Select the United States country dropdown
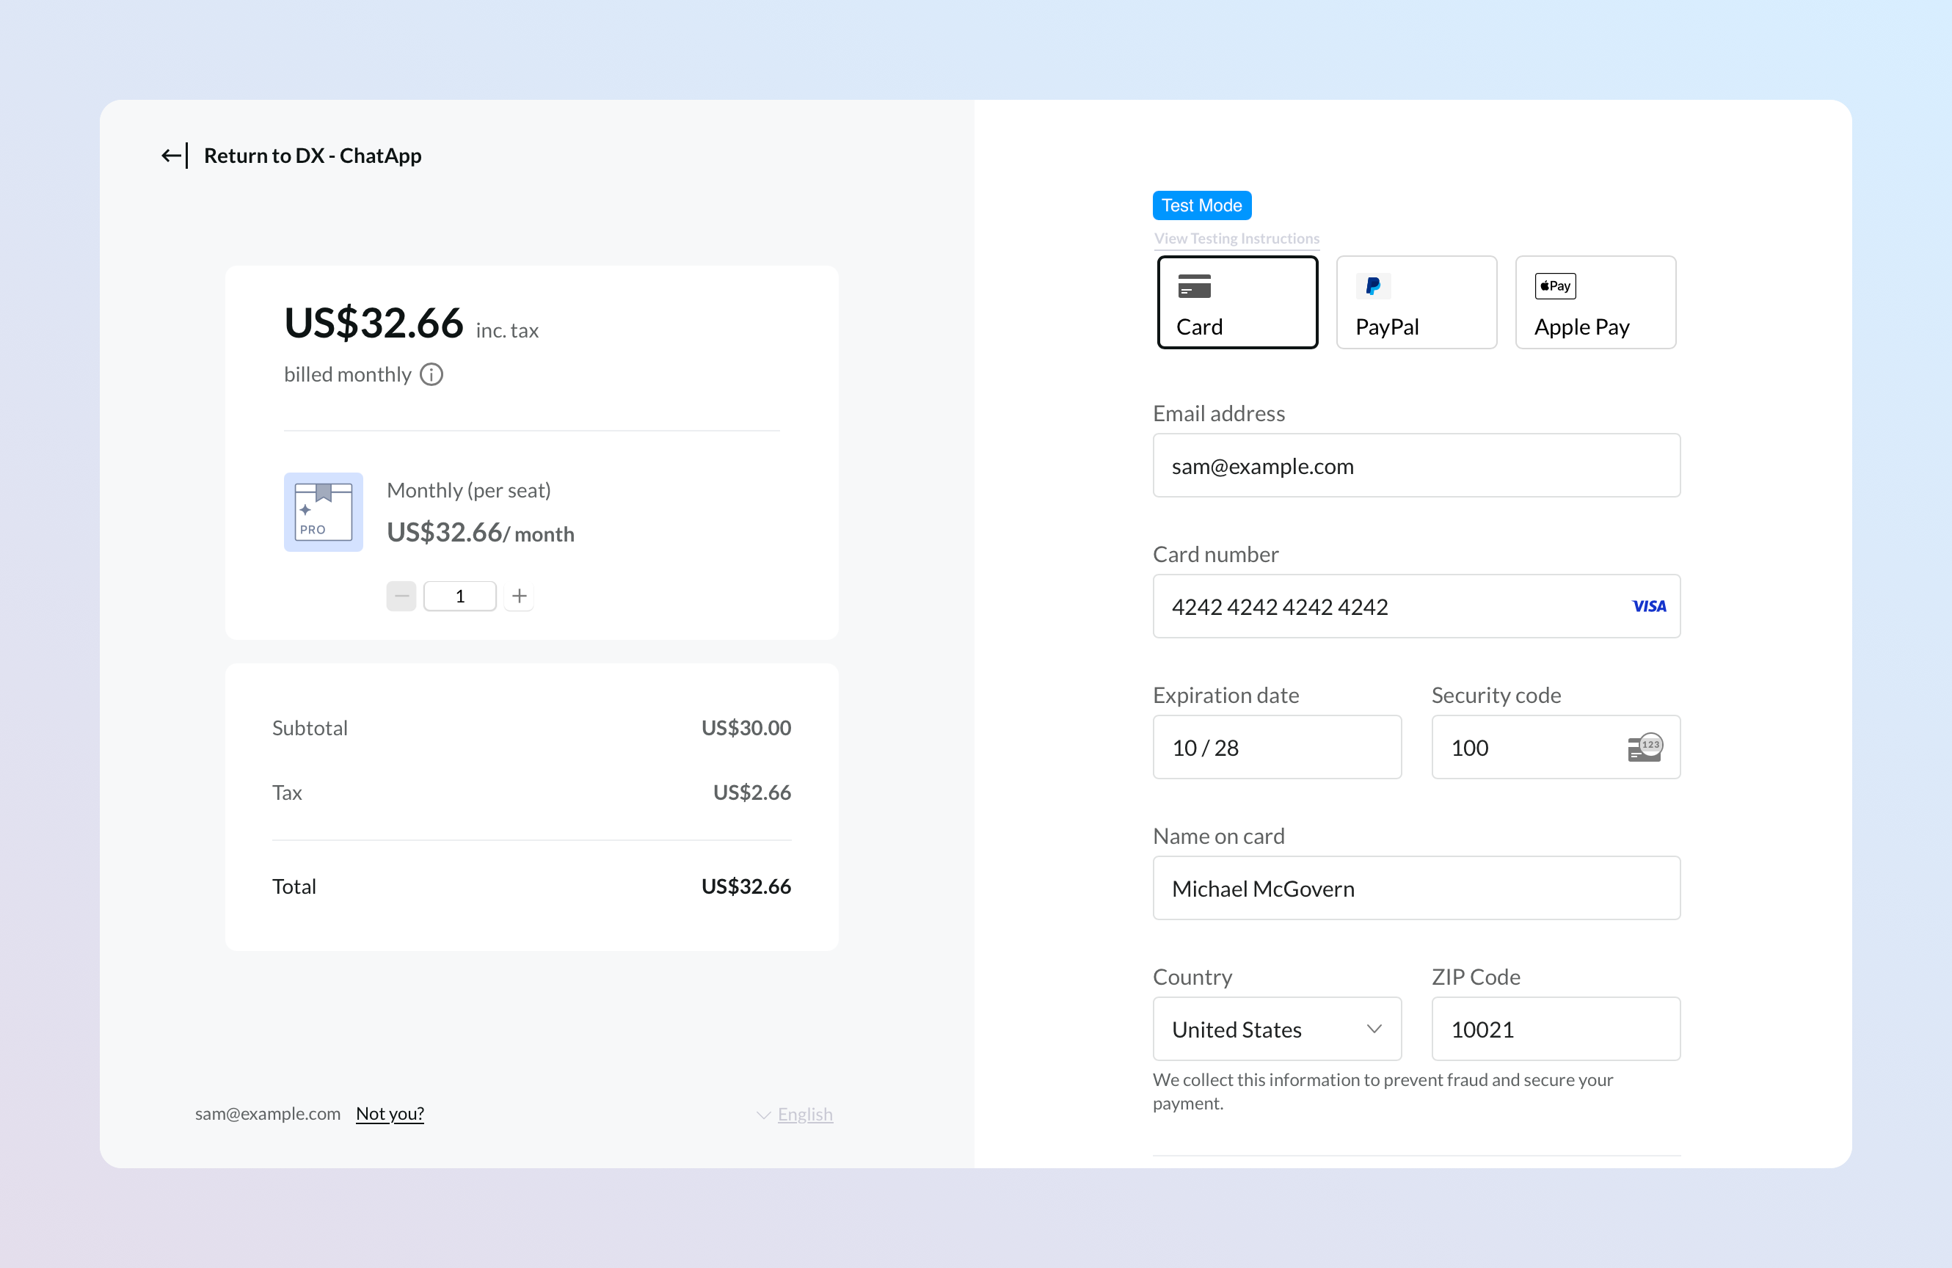This screenshot has height=1268, width=1952. [1276, 1027]
